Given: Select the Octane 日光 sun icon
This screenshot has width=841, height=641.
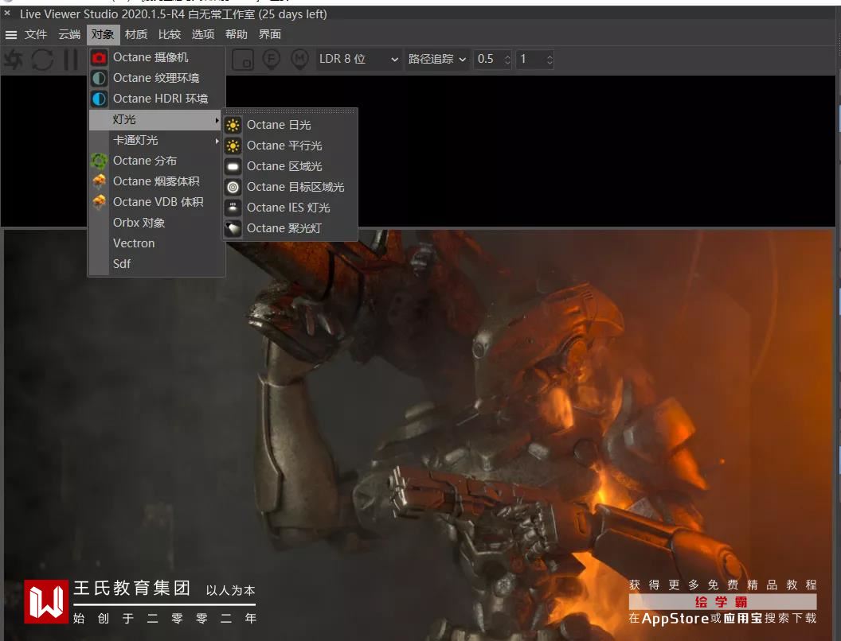Looking at the screenshot, I should pyautogui.click(x=233, y=125).
